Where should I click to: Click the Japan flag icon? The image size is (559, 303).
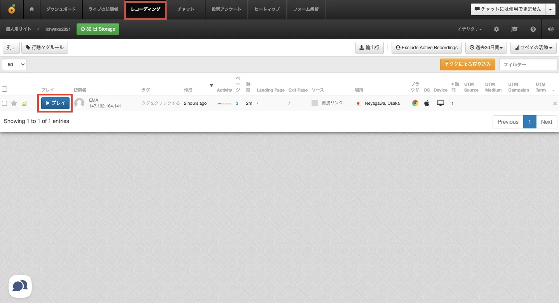click(359, 103)
